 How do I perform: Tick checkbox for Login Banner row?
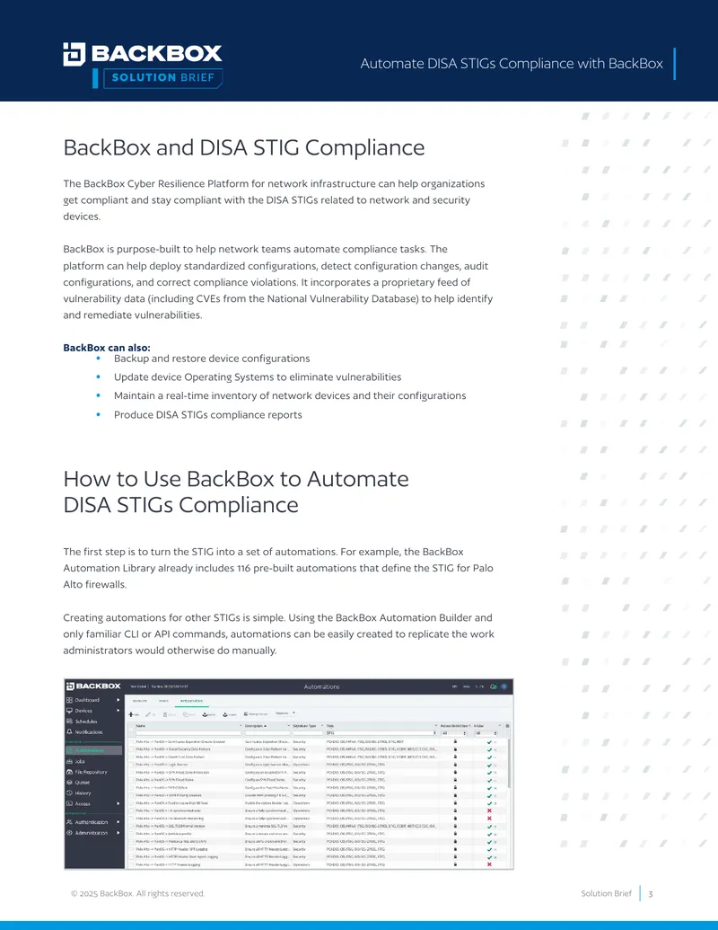click(131, 765)
